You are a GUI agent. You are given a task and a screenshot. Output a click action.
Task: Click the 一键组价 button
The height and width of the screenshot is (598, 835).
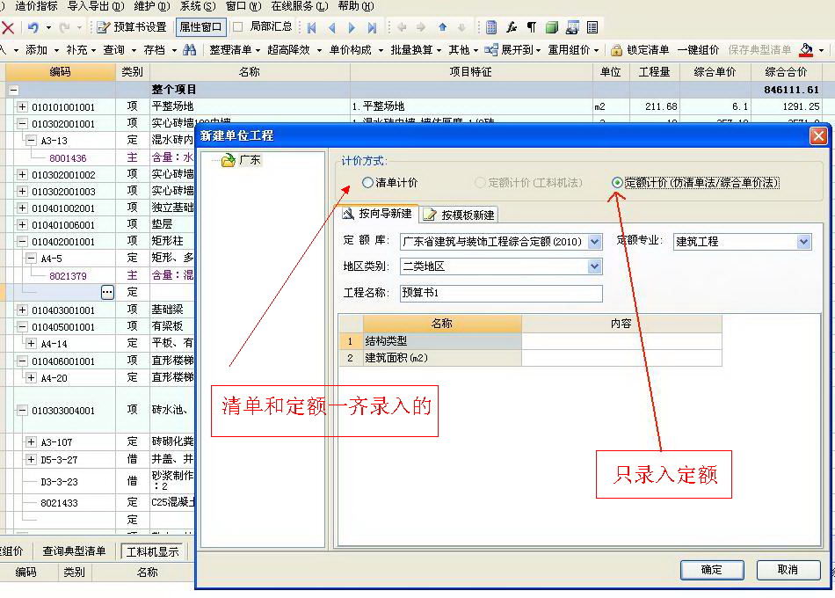[x=698, y=50]
